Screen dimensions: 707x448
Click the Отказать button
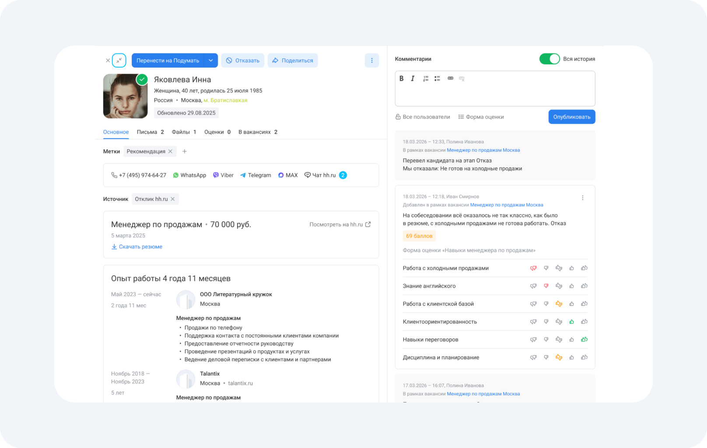[243, 60]
